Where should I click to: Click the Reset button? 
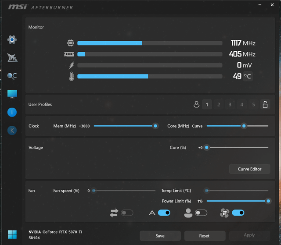click(205, 236)
